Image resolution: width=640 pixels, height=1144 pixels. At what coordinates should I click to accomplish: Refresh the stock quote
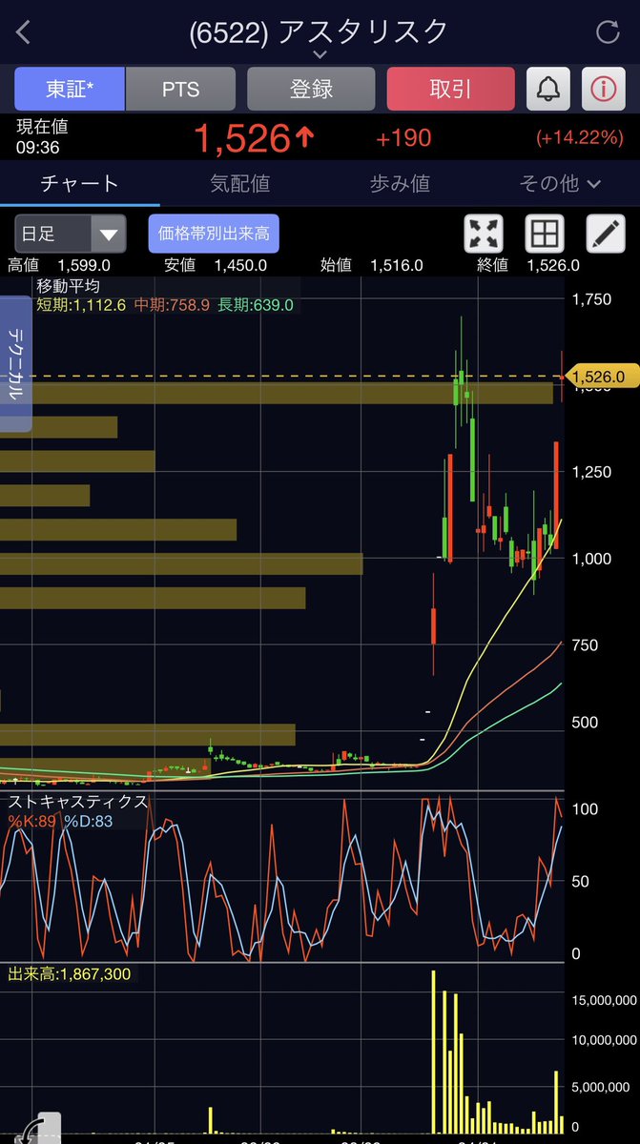coord(608,32)
